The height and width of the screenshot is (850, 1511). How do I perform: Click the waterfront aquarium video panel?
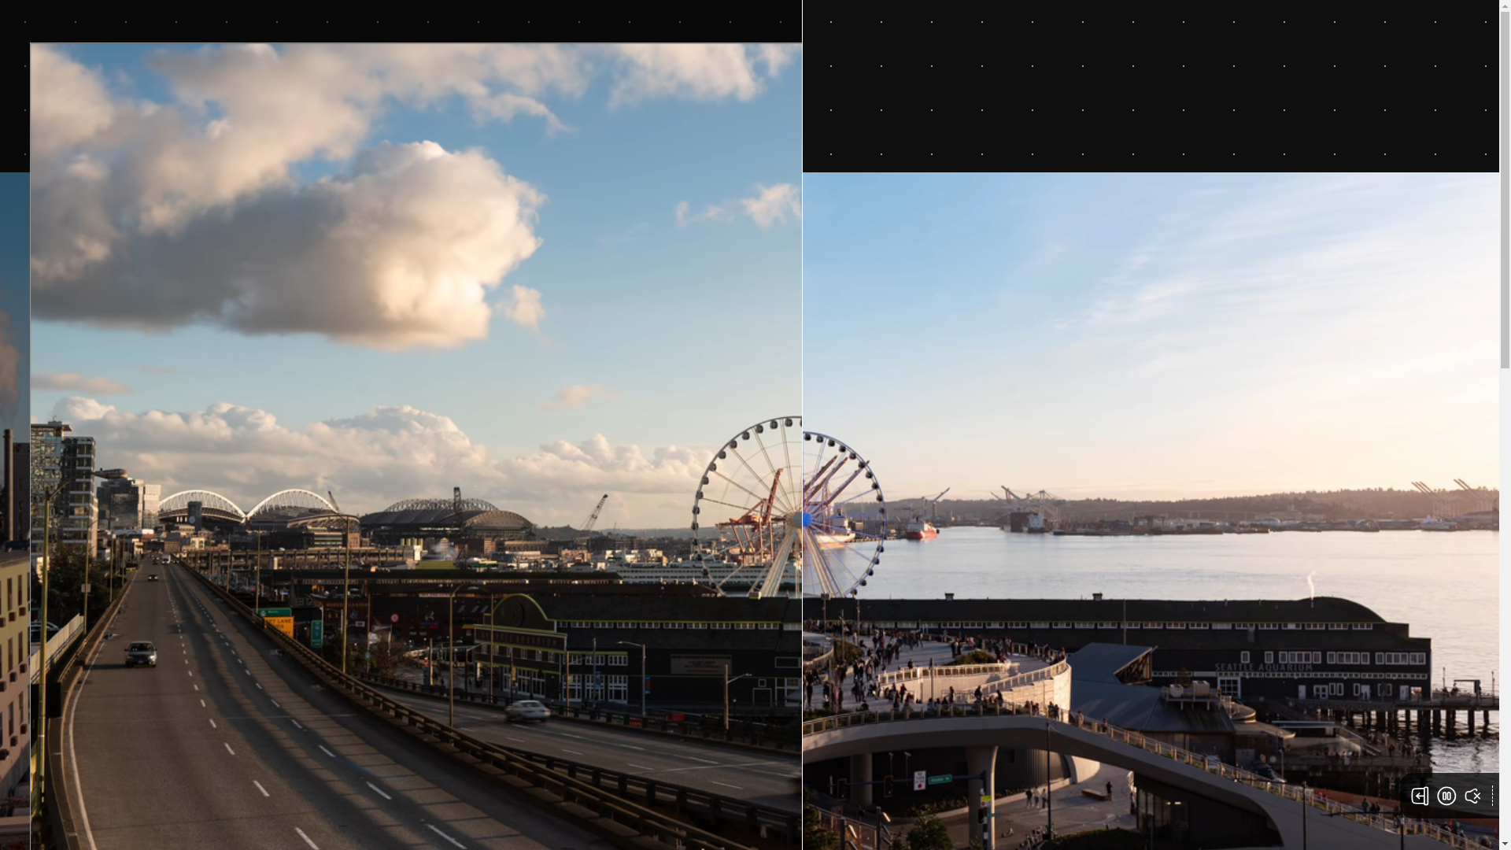[x=1151, y=511]
